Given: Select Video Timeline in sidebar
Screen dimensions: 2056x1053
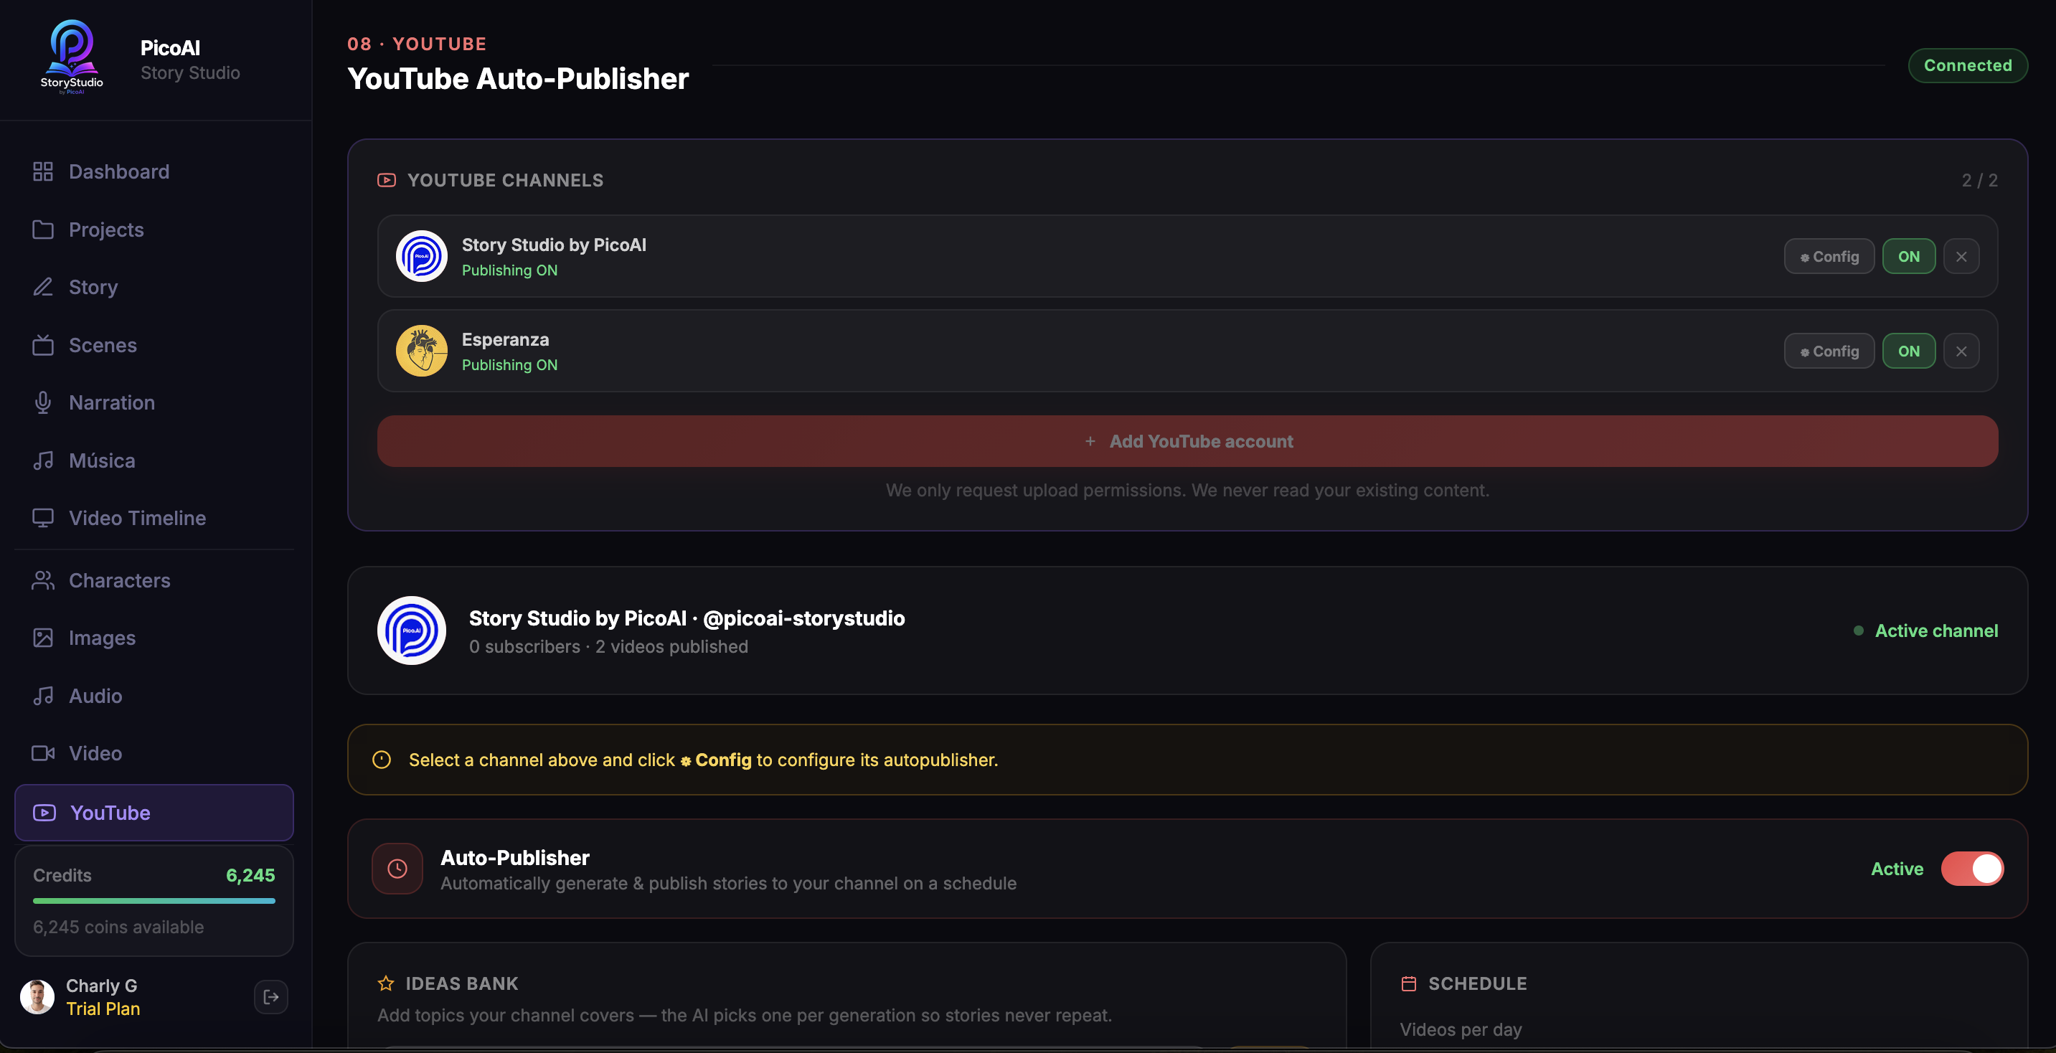Looking at the screenshot, I should coord(154,518).
